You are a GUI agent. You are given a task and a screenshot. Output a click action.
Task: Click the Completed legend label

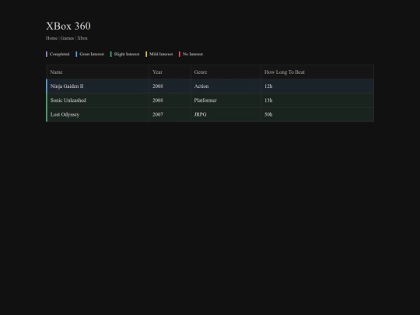(x=59, y=54)
